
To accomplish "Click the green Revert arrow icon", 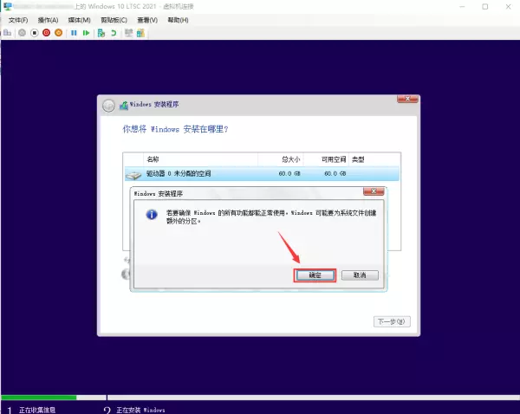I will point(114,33).
